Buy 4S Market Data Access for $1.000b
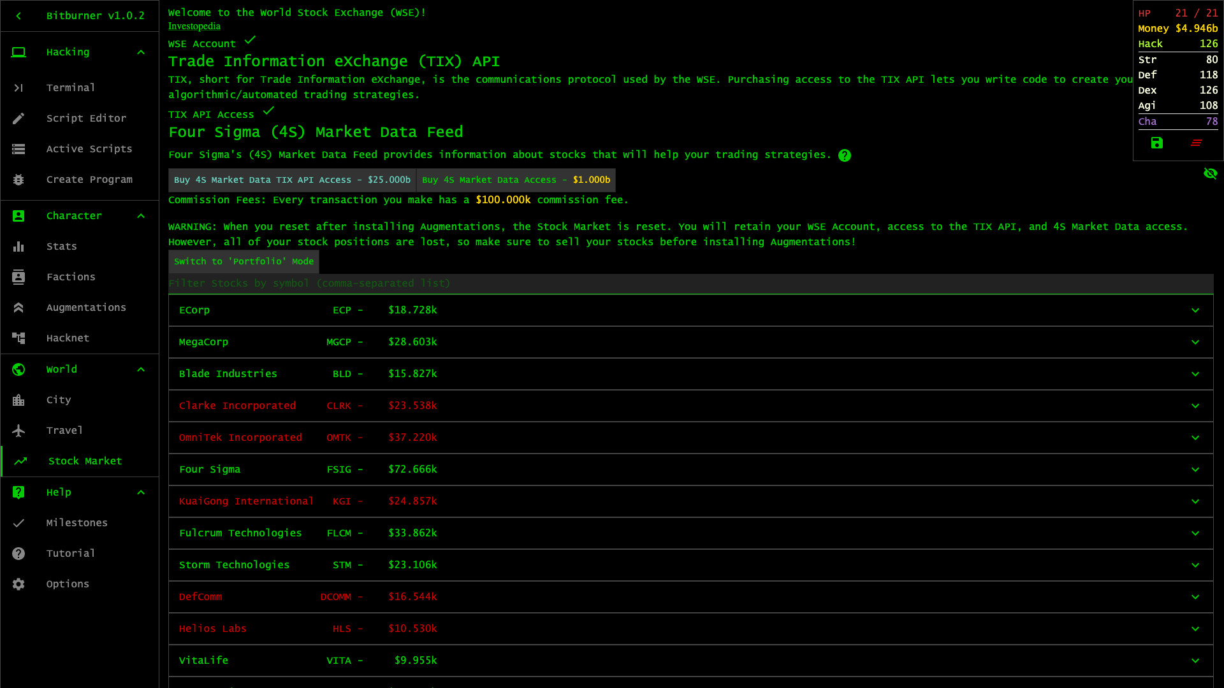This screenshot has height=688, width=1224. (515, 180)
